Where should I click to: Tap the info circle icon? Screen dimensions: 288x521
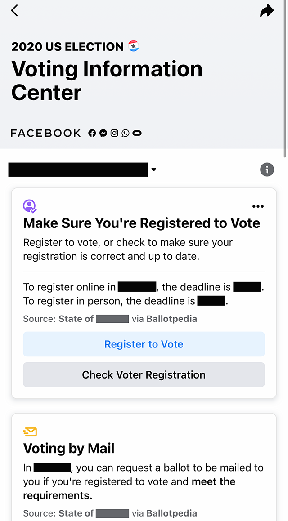[x=267, y=169]
